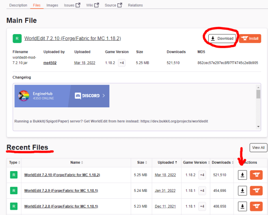Click the worldedit-mod-7.2.10.jar filename text
This screenshot has height=215, width=268.
coord(24,60)
